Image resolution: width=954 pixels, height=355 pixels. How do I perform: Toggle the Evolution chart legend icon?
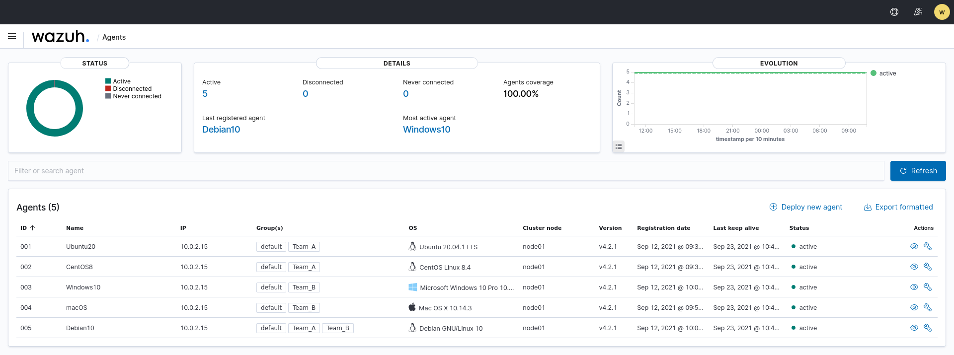[619, 146]
